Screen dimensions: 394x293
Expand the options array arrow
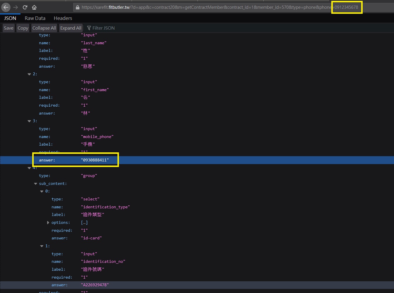48,223
